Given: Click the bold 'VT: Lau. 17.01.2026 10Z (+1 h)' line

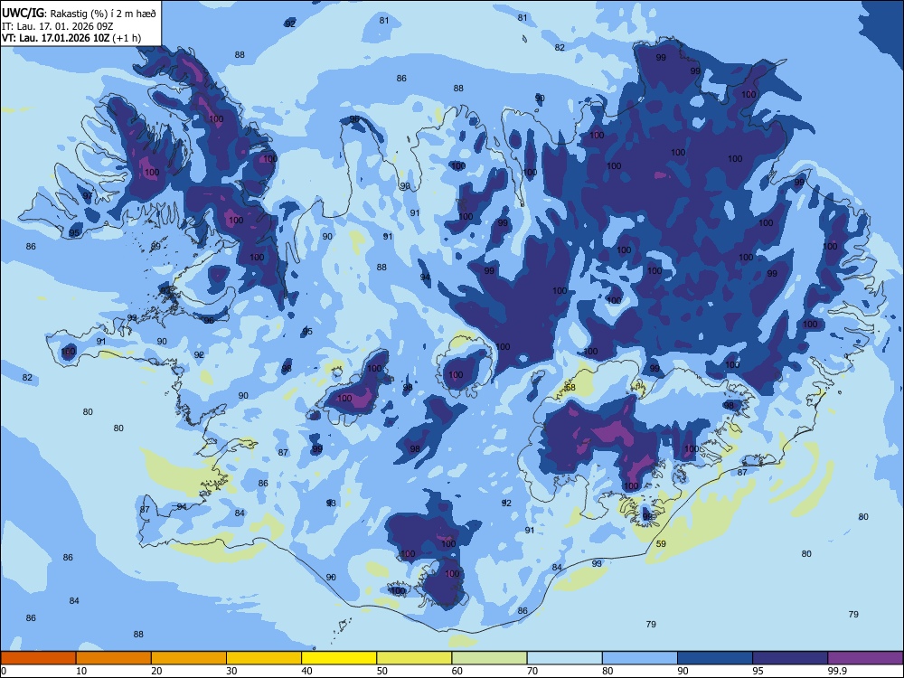Looking at the screenshot, I should 71,38.
